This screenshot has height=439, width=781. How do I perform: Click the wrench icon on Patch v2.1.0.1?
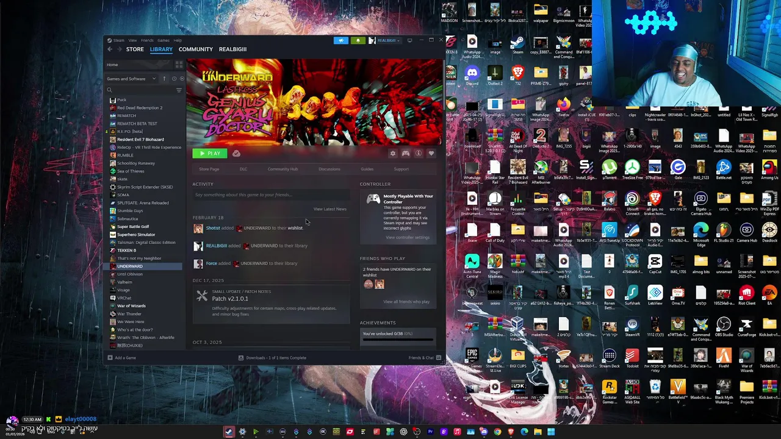[202, 296]
